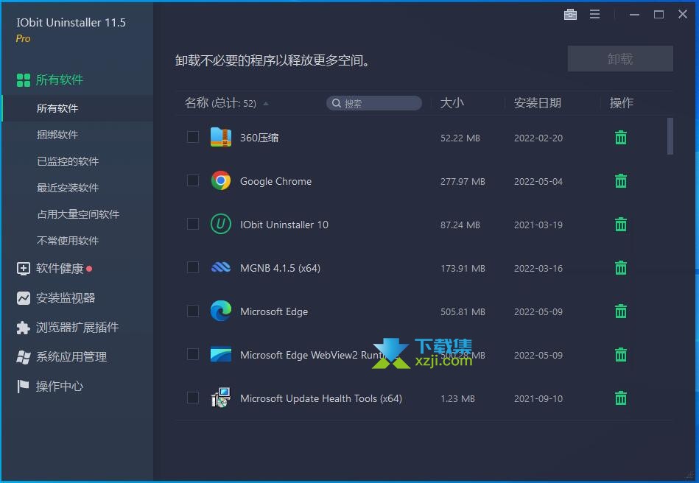
Task: Click trash icon for MGNB 4.1.5 (x64)
Action: [620, 268]
